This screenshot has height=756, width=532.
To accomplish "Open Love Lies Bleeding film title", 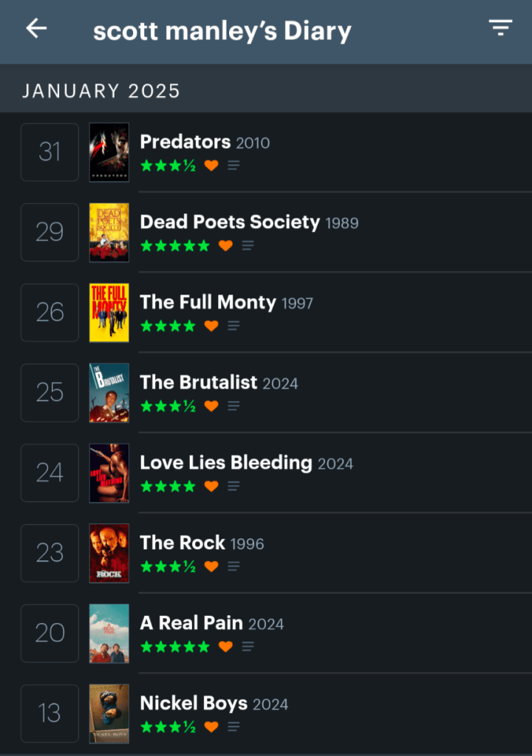I will pyautogui.click(x=226, y=462).
